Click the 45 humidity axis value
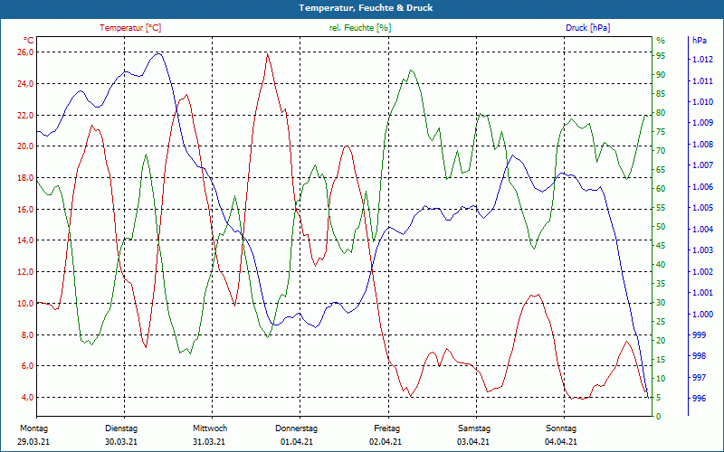This screenshot has height=452, width=724. (x=661, y=246)
